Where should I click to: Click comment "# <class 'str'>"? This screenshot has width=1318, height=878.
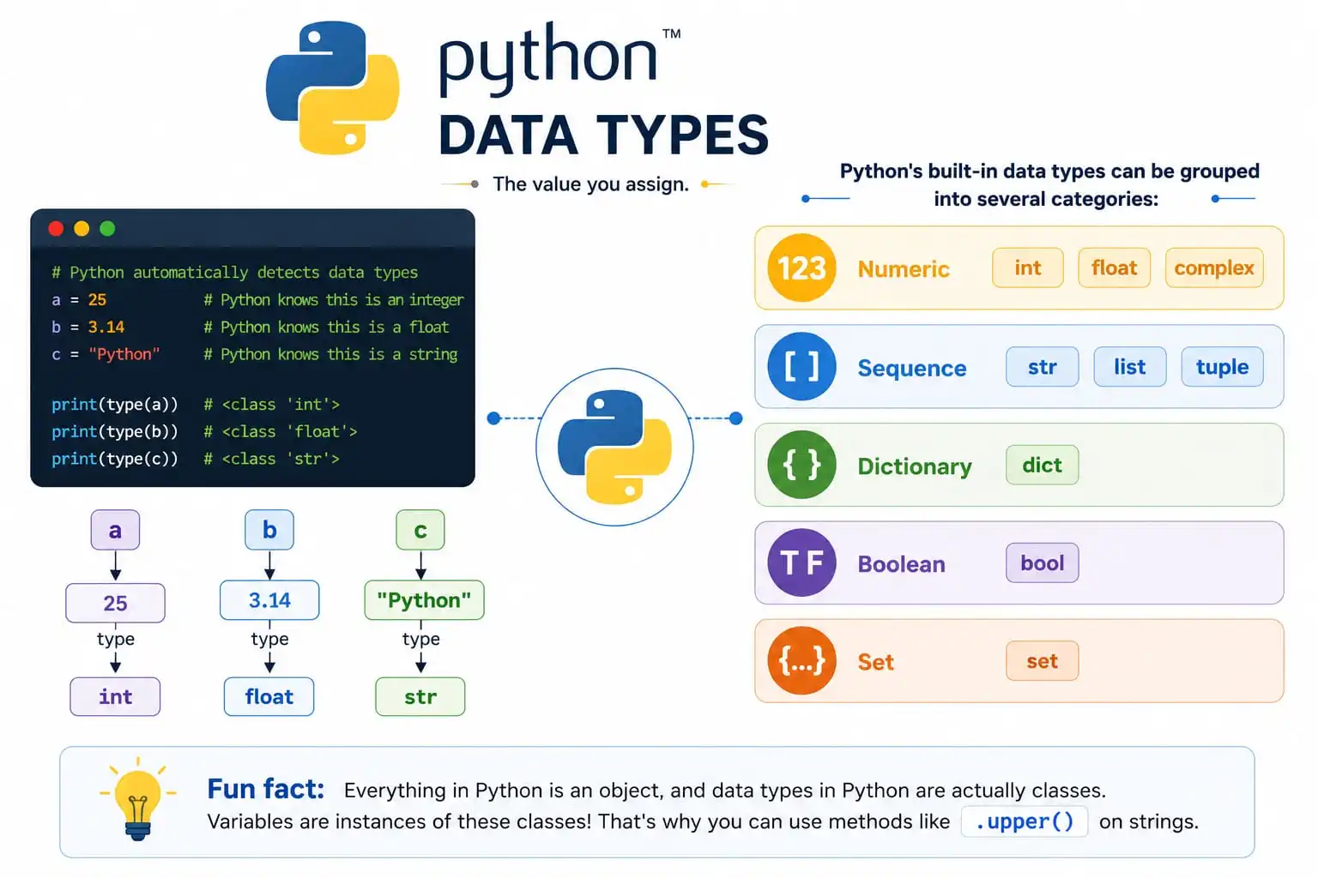[x=271, y=460]
